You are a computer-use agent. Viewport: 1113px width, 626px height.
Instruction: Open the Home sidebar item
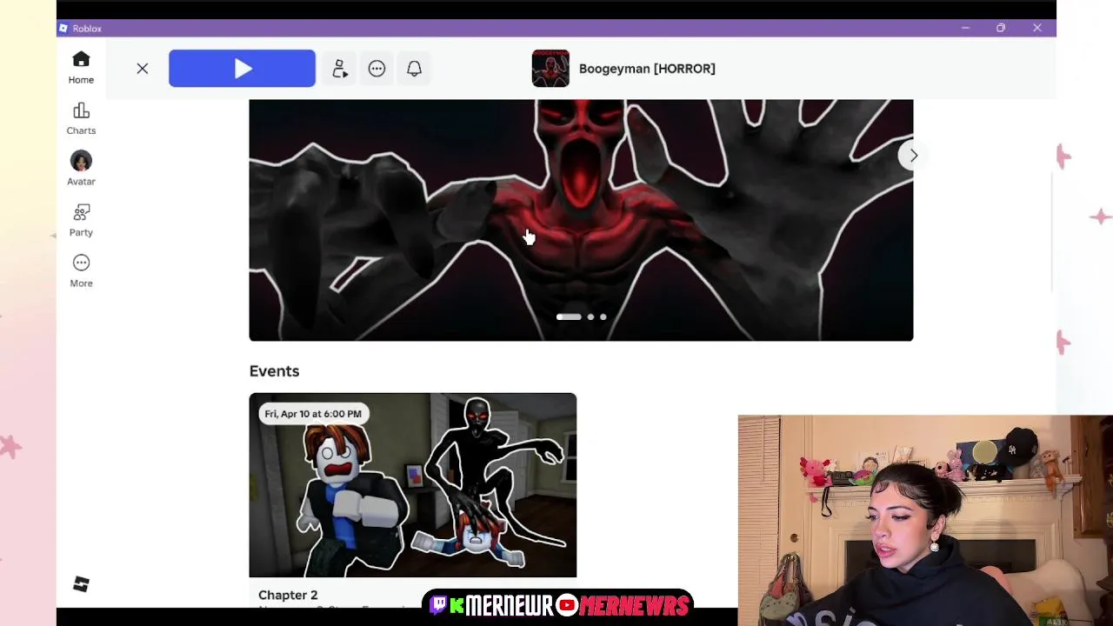point(81,68)
